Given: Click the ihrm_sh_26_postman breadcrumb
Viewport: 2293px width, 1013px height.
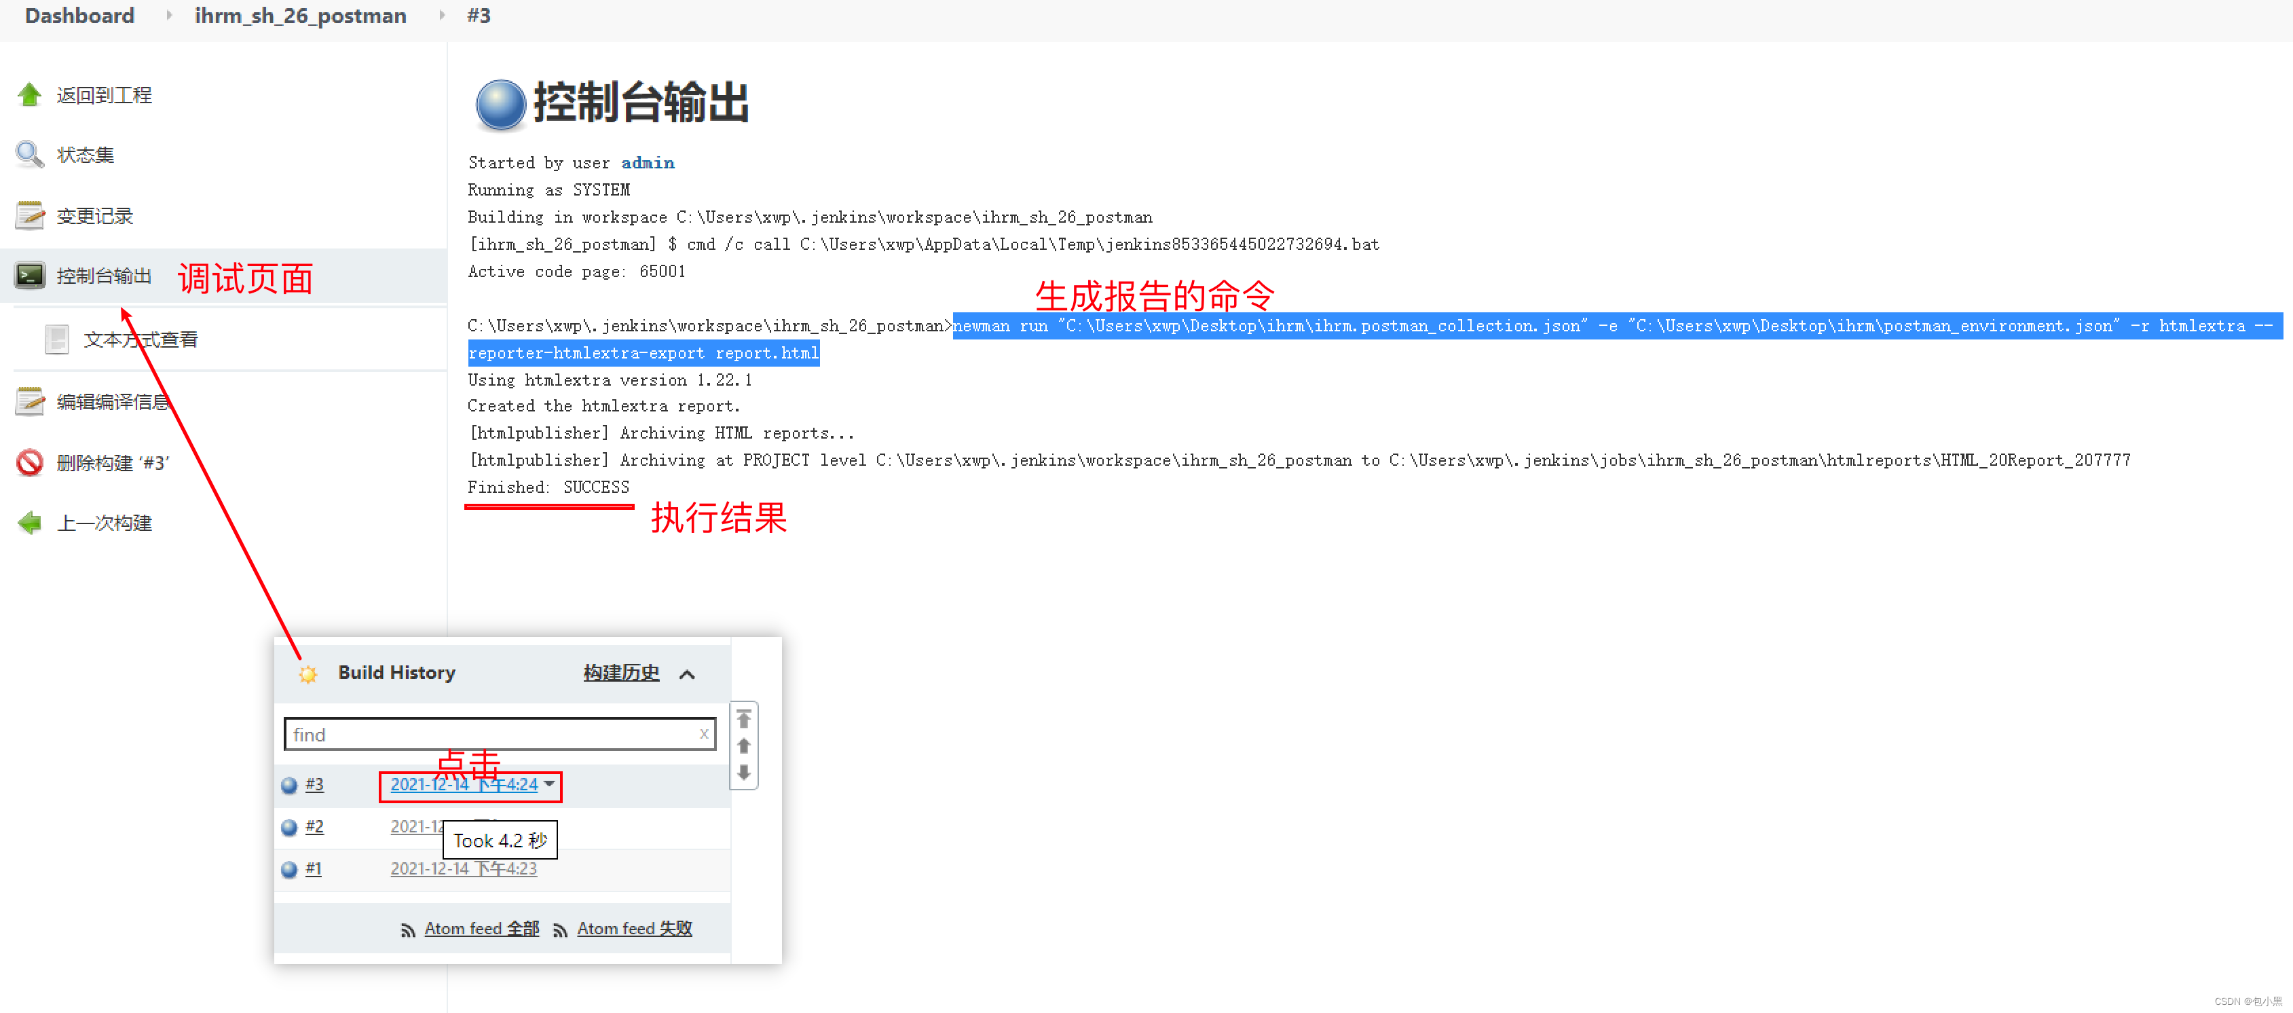Looking at the screenshot, I should point(300,16).
